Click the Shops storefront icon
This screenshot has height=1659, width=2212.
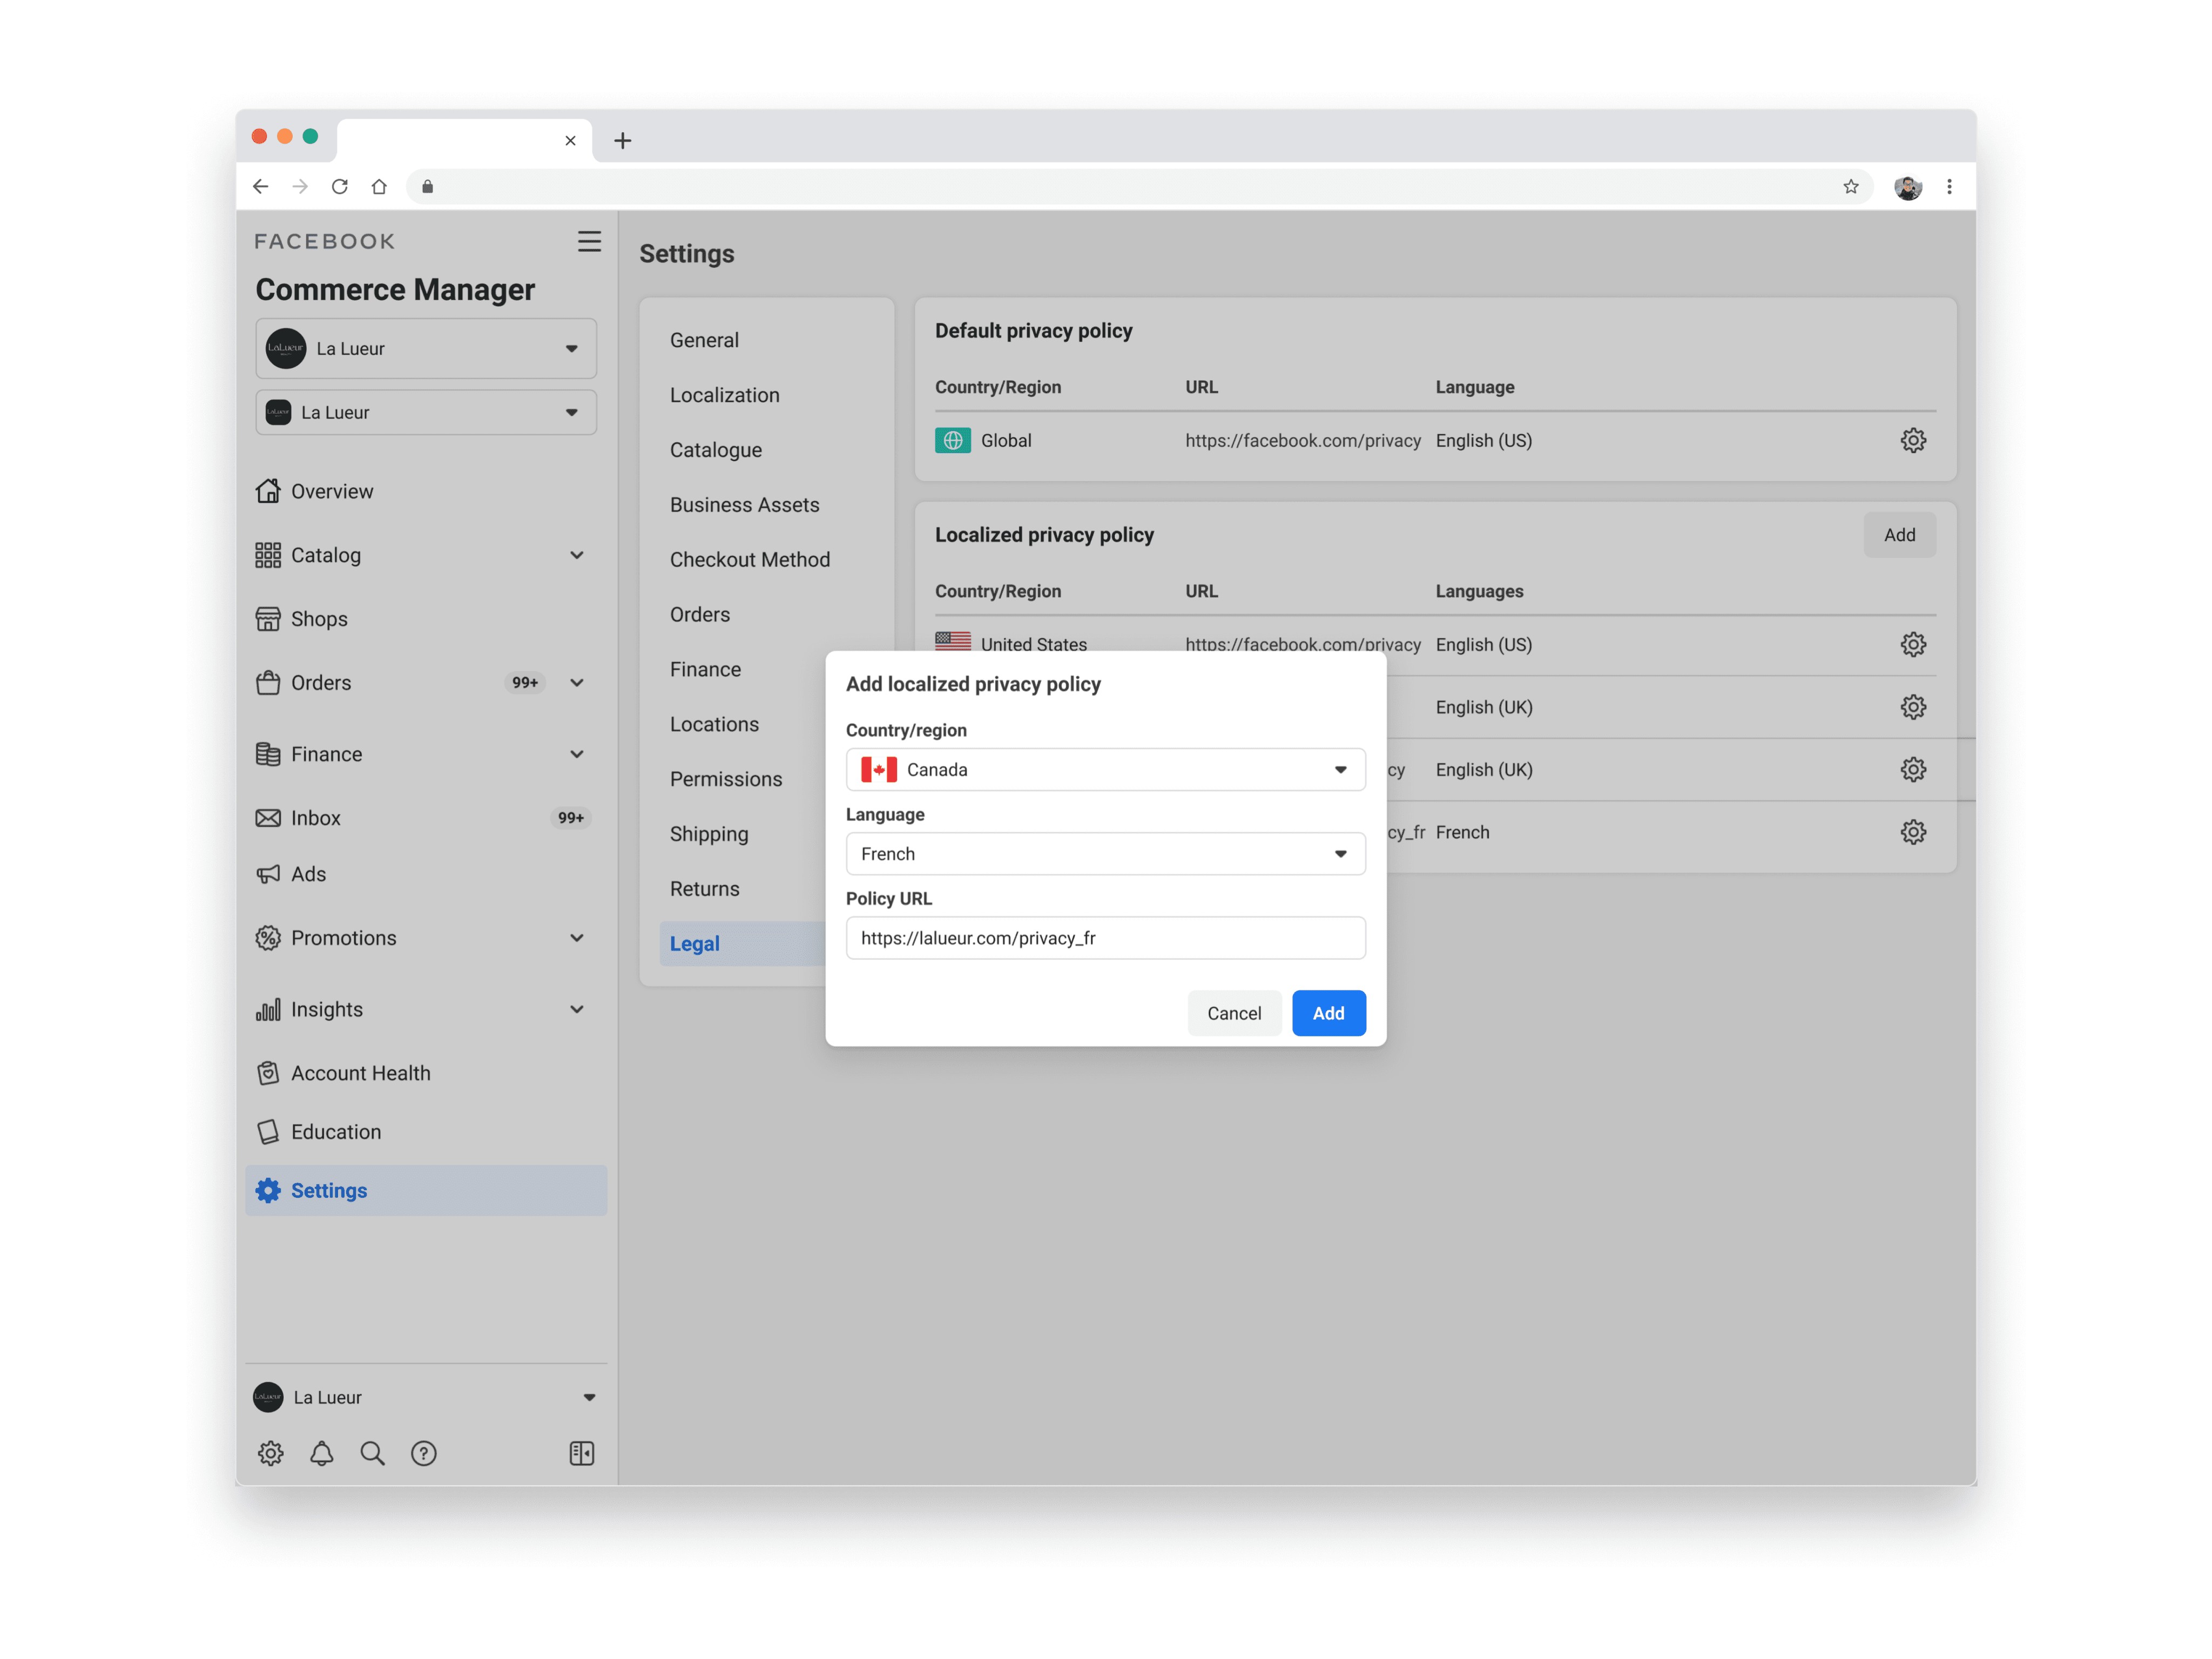click(267, 619)
